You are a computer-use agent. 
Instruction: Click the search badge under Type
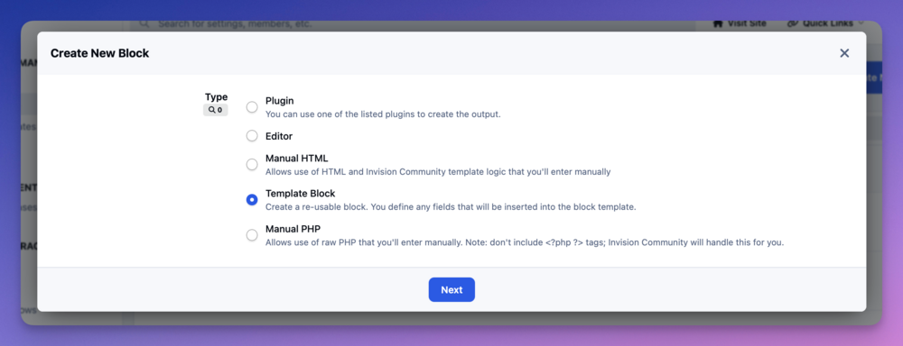point(216,110)
